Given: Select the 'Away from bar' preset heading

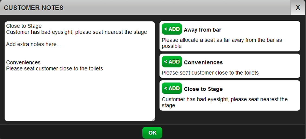Looking at the screenshot, I should 203,30.
